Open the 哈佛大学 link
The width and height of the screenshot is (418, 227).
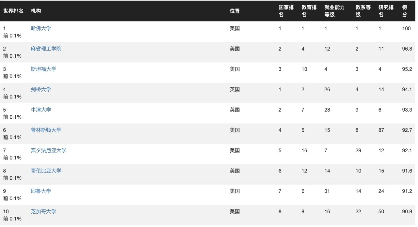pyautogui.click(x=41, y=28)
